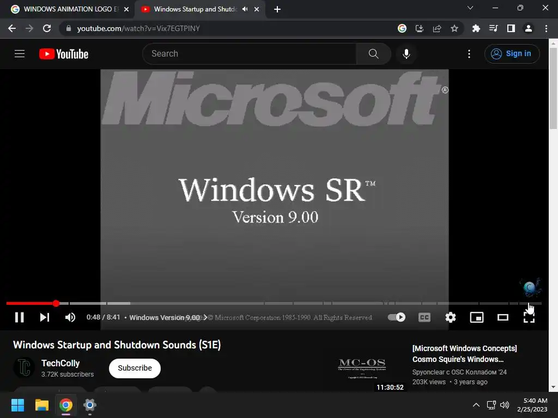Bookmark this page with the star
This screenshot has width=558, height=418.
[x=454, y=28]
